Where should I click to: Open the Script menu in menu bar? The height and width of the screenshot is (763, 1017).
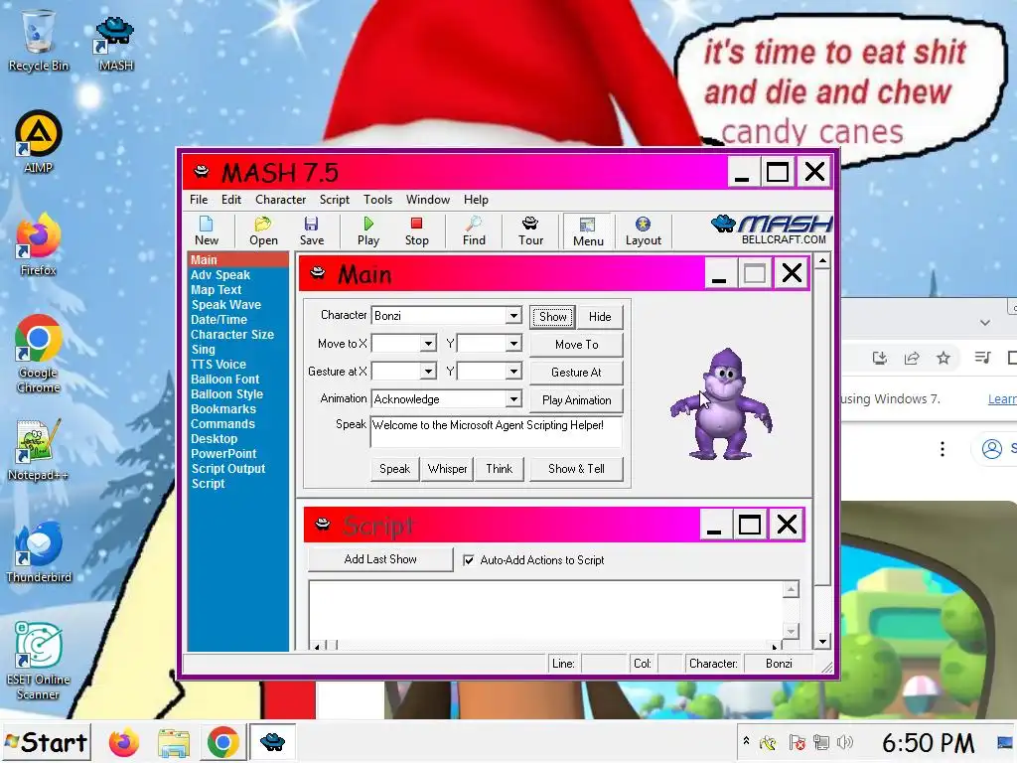tap(334, 200)
